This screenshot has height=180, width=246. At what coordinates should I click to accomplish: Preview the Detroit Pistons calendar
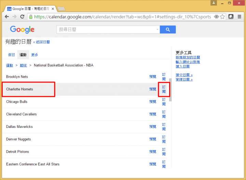(153, 152)
